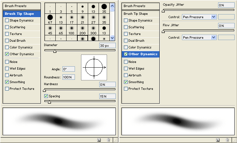237x143 pixels.
Task: Click the Opacity Jitter slider handle
Action: (163, 11)
